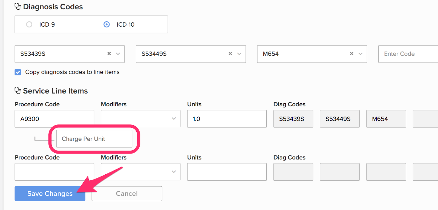Expand the M654 code dropdown
Screen dimensions: 438x210
coord(361,54)
